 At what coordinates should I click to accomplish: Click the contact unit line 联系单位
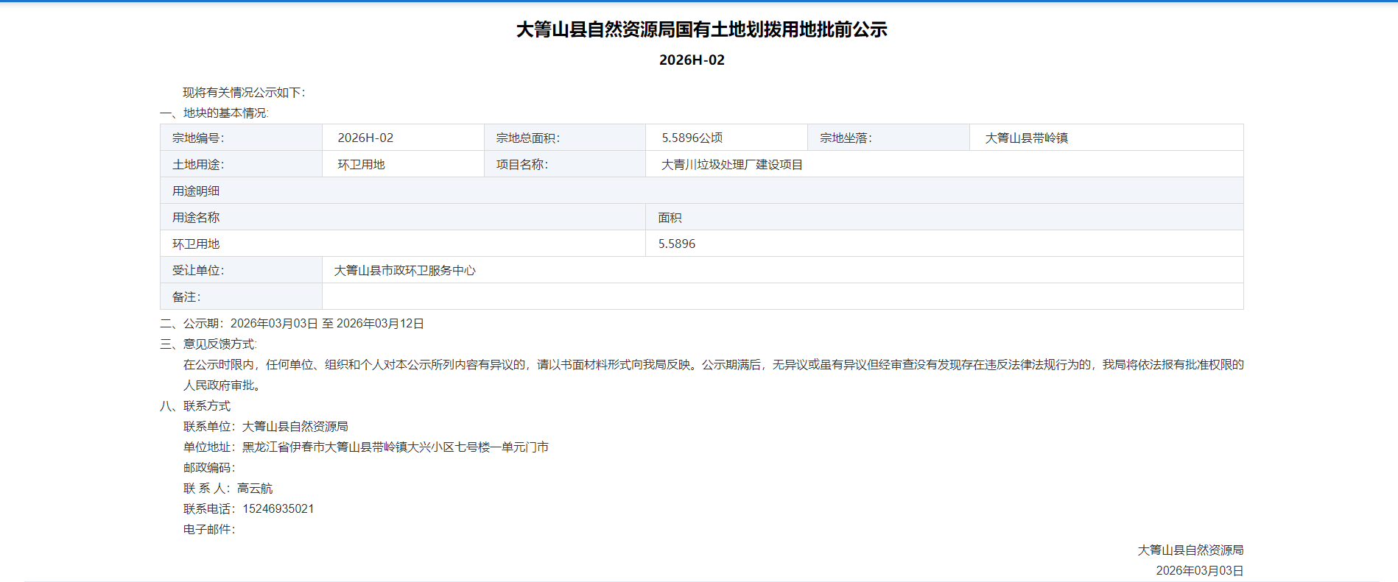pos(265,426)
